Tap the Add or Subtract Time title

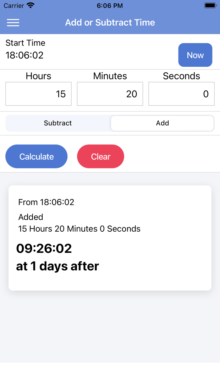point(110,22)
